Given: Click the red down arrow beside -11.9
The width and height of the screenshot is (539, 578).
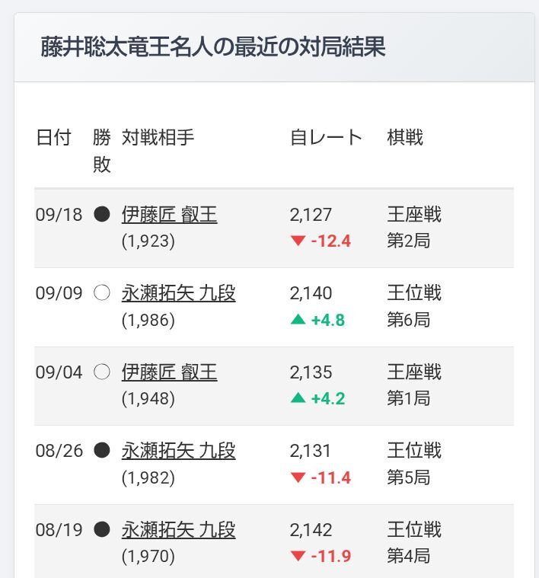Looking at the screenshot, I should [x=298, y=556].
